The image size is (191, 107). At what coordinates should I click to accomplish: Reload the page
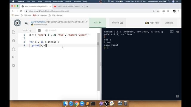(x=21, y=11)
